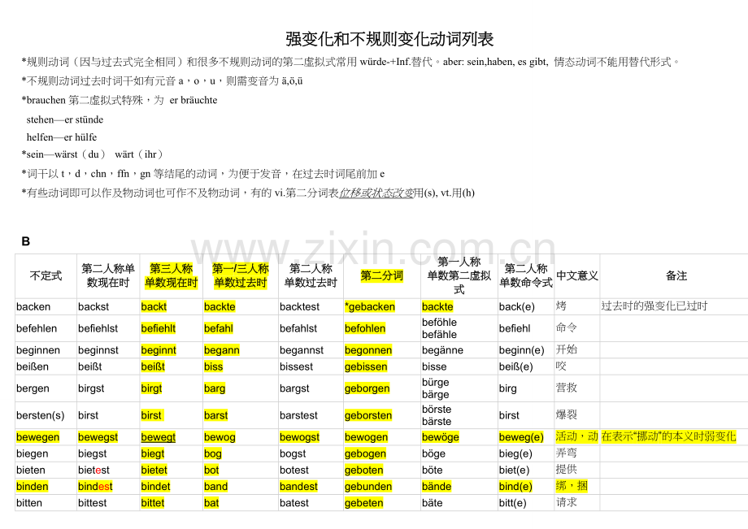This screenshot has height=529, width=748.
Task: Select the 备注 column header
Action: pyautogui.click(x=676, y=275)
